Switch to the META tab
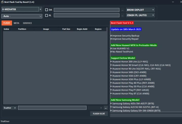This screenshot has width=182, height=124. point(16,23)
